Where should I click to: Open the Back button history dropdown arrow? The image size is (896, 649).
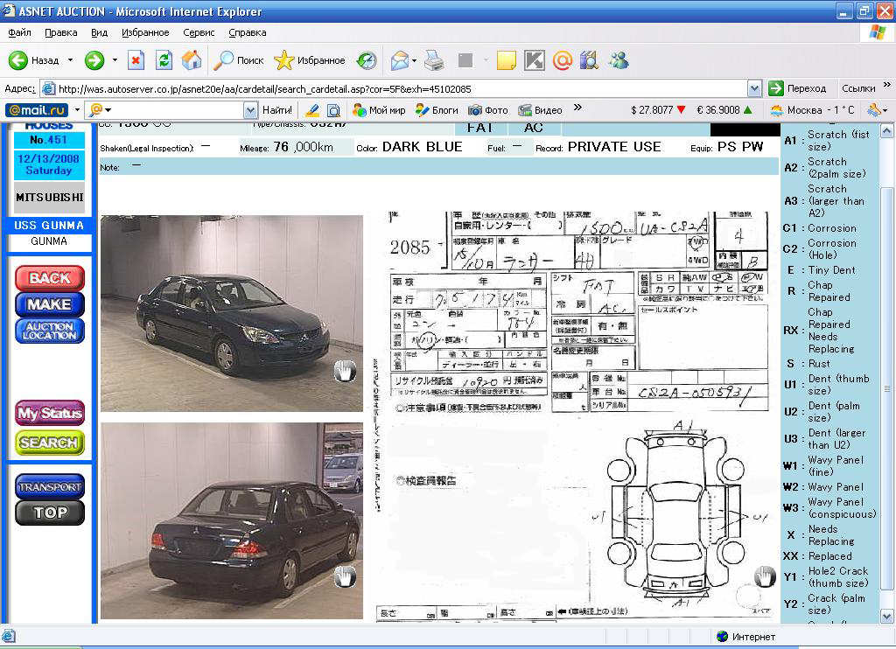(70, 60)
